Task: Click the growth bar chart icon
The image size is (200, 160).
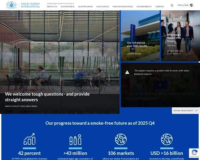Action: 29,139
